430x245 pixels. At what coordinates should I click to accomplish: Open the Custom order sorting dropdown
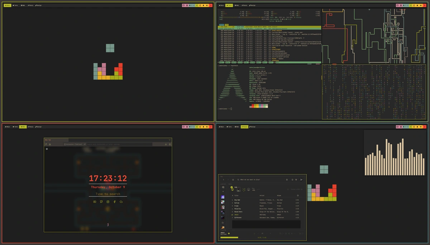[296, 189]
